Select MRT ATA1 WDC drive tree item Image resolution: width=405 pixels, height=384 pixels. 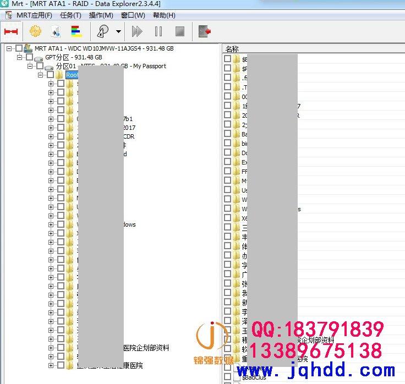tap(104, 48)
